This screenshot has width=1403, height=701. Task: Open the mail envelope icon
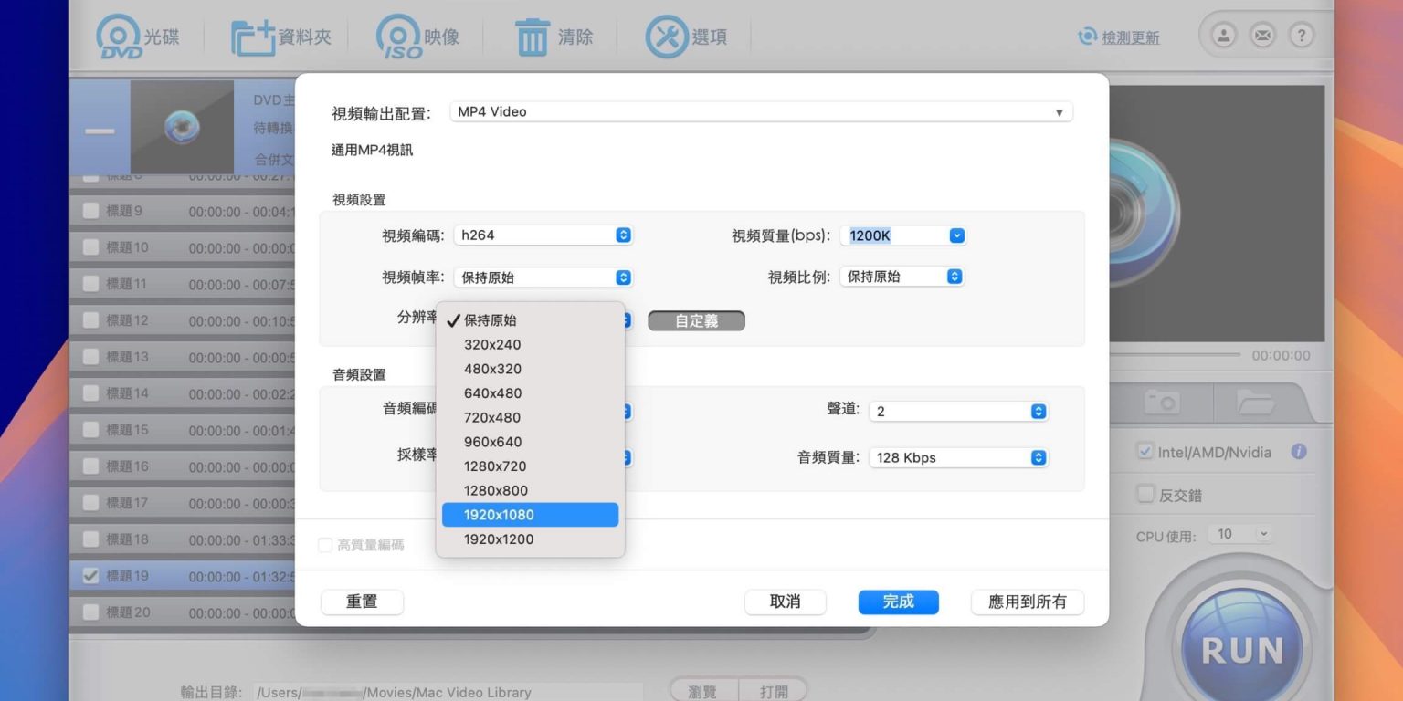[x=1262, y=36]
